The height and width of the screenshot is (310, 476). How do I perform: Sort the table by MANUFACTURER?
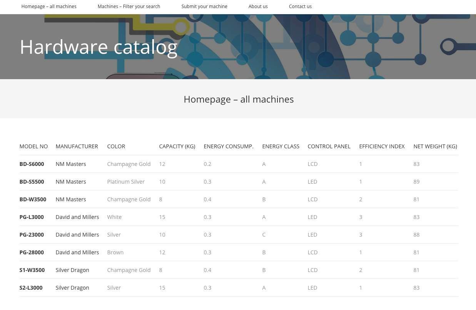tap(77, 146)
